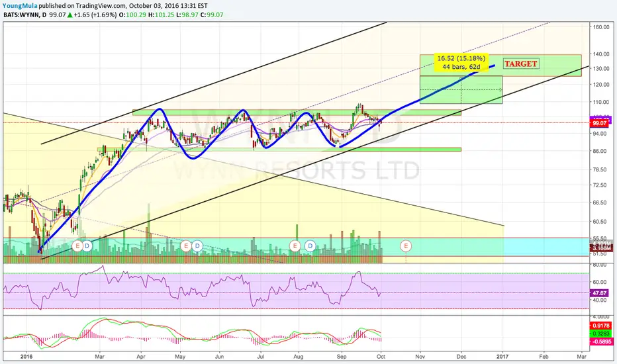Click the pink -0.5895 histogram value tag

(601, 341)
